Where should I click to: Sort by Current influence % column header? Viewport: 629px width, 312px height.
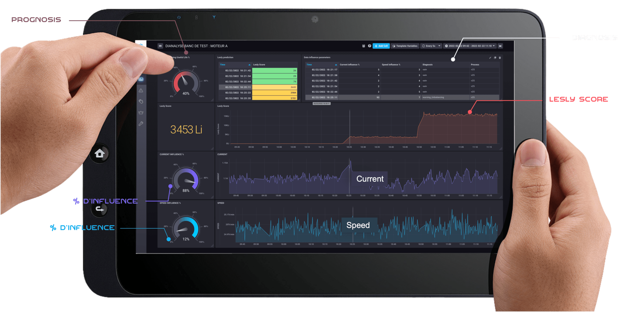click(350, 65)
